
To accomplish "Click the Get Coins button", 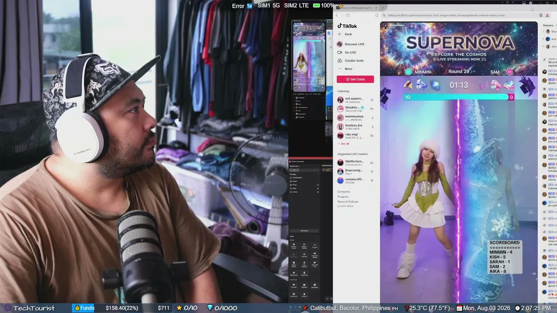I will click(x=355, y=79).
